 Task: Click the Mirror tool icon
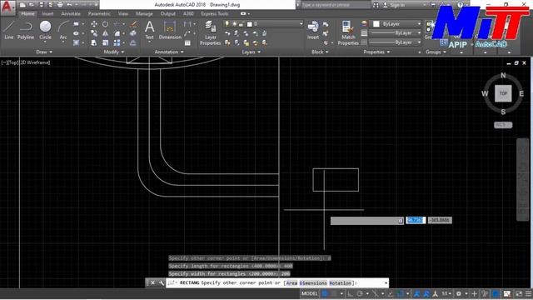(x=106, y=33)
